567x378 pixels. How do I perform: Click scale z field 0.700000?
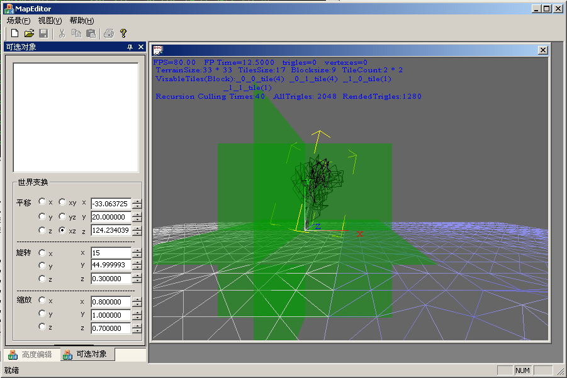(111, 328)
